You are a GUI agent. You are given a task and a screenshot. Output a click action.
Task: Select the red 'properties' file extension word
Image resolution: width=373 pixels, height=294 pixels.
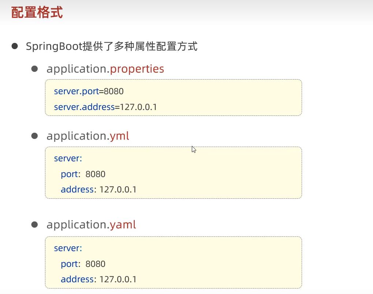(x=137, y=69)
